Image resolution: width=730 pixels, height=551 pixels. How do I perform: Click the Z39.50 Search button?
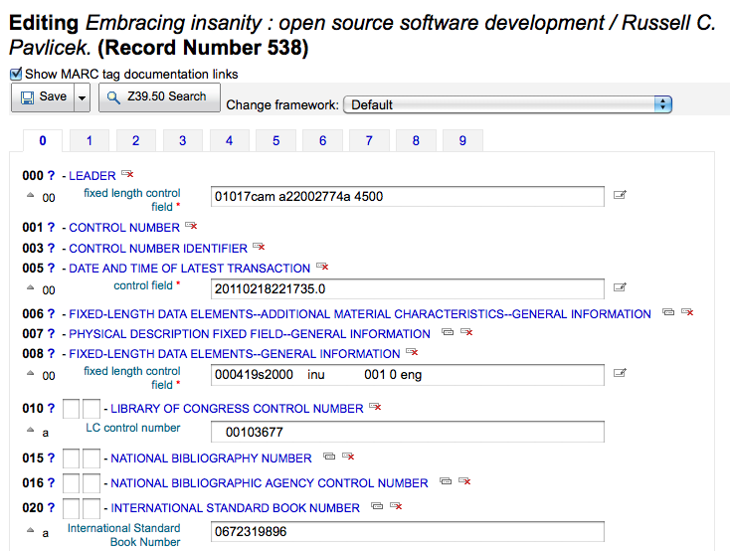[159, 97]
